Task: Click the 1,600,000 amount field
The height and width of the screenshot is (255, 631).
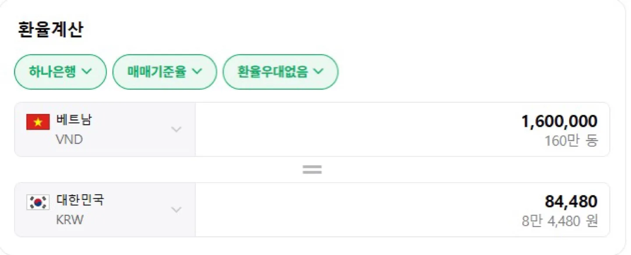Action: click(x=402, y=129)
